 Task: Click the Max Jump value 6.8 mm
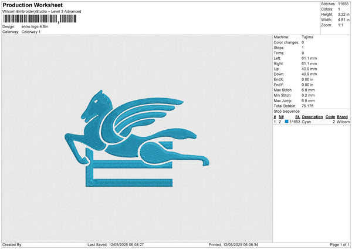coord(308,100)
